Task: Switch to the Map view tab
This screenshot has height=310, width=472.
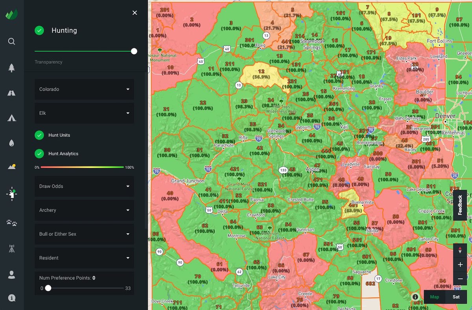Action: (x=434, y=297)
